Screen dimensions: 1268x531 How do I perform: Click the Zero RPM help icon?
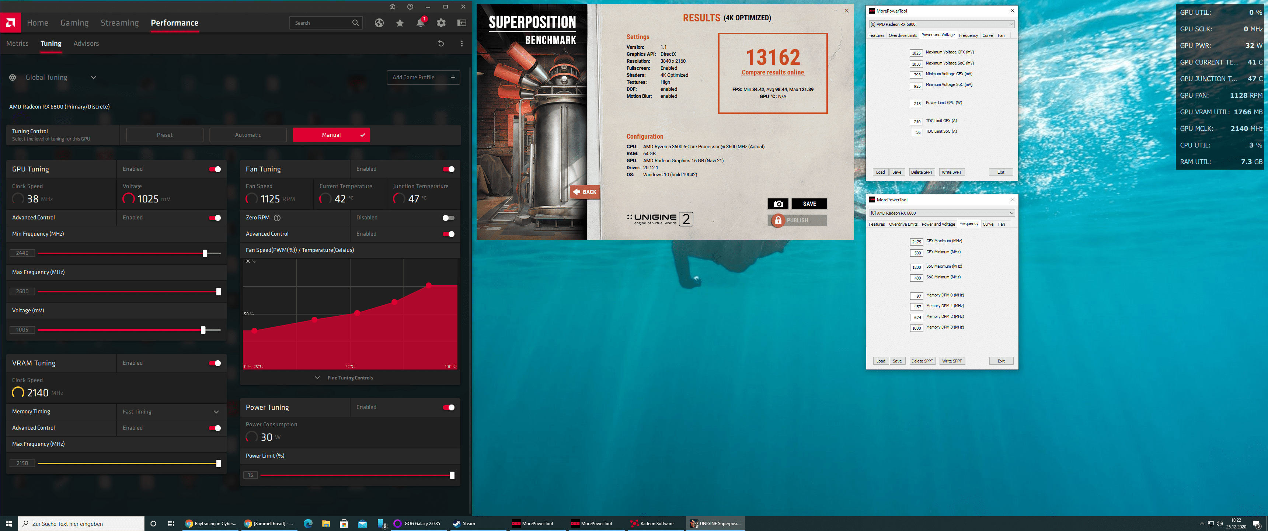point(277,218)
